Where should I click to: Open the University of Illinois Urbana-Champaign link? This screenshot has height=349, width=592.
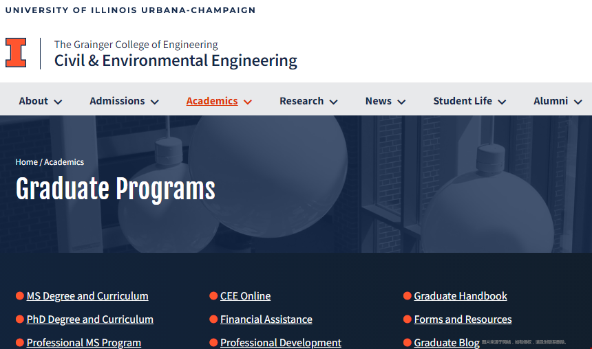coord(130,10)
